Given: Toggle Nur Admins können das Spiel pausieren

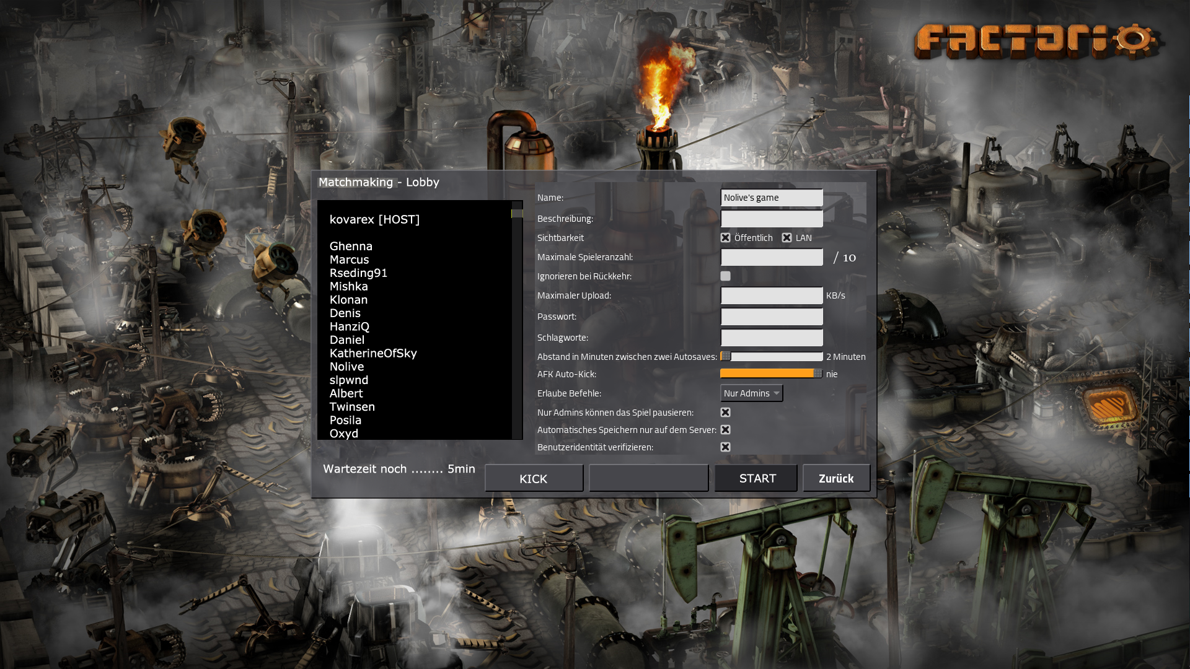Looking at the screenshot, I should [725, 413].
